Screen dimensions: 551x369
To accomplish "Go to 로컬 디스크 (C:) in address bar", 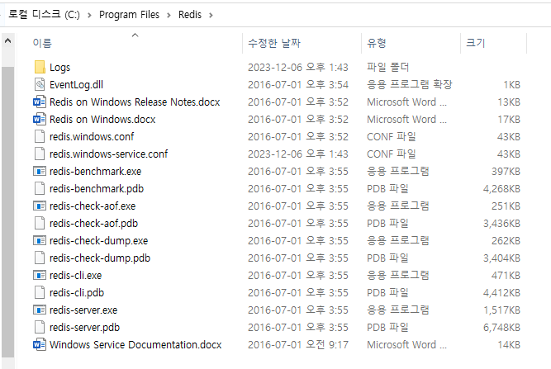I will click(x=44, y=14).
